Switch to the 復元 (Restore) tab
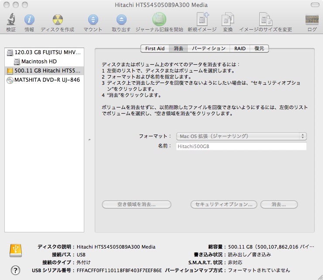Screen dimensions: 323x280 [259, 48]
